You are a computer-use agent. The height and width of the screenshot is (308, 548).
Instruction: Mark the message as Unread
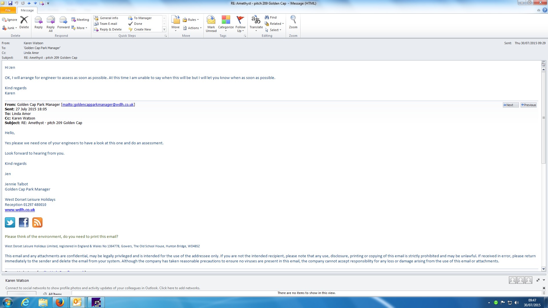tap(211, 21)
